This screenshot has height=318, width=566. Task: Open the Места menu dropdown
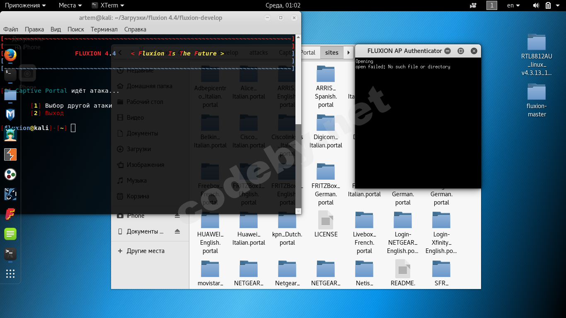pyautogui.click(x=70, y=5)
